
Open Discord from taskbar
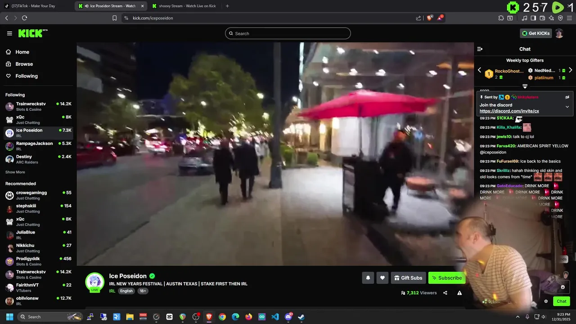tap(288, 317)
